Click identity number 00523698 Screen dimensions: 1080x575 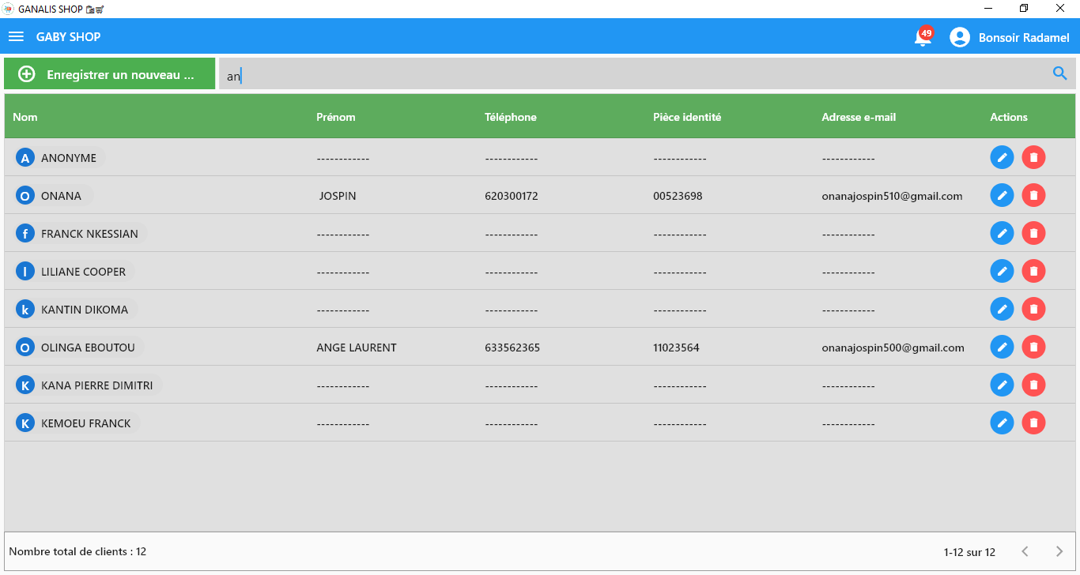(678, 196)
